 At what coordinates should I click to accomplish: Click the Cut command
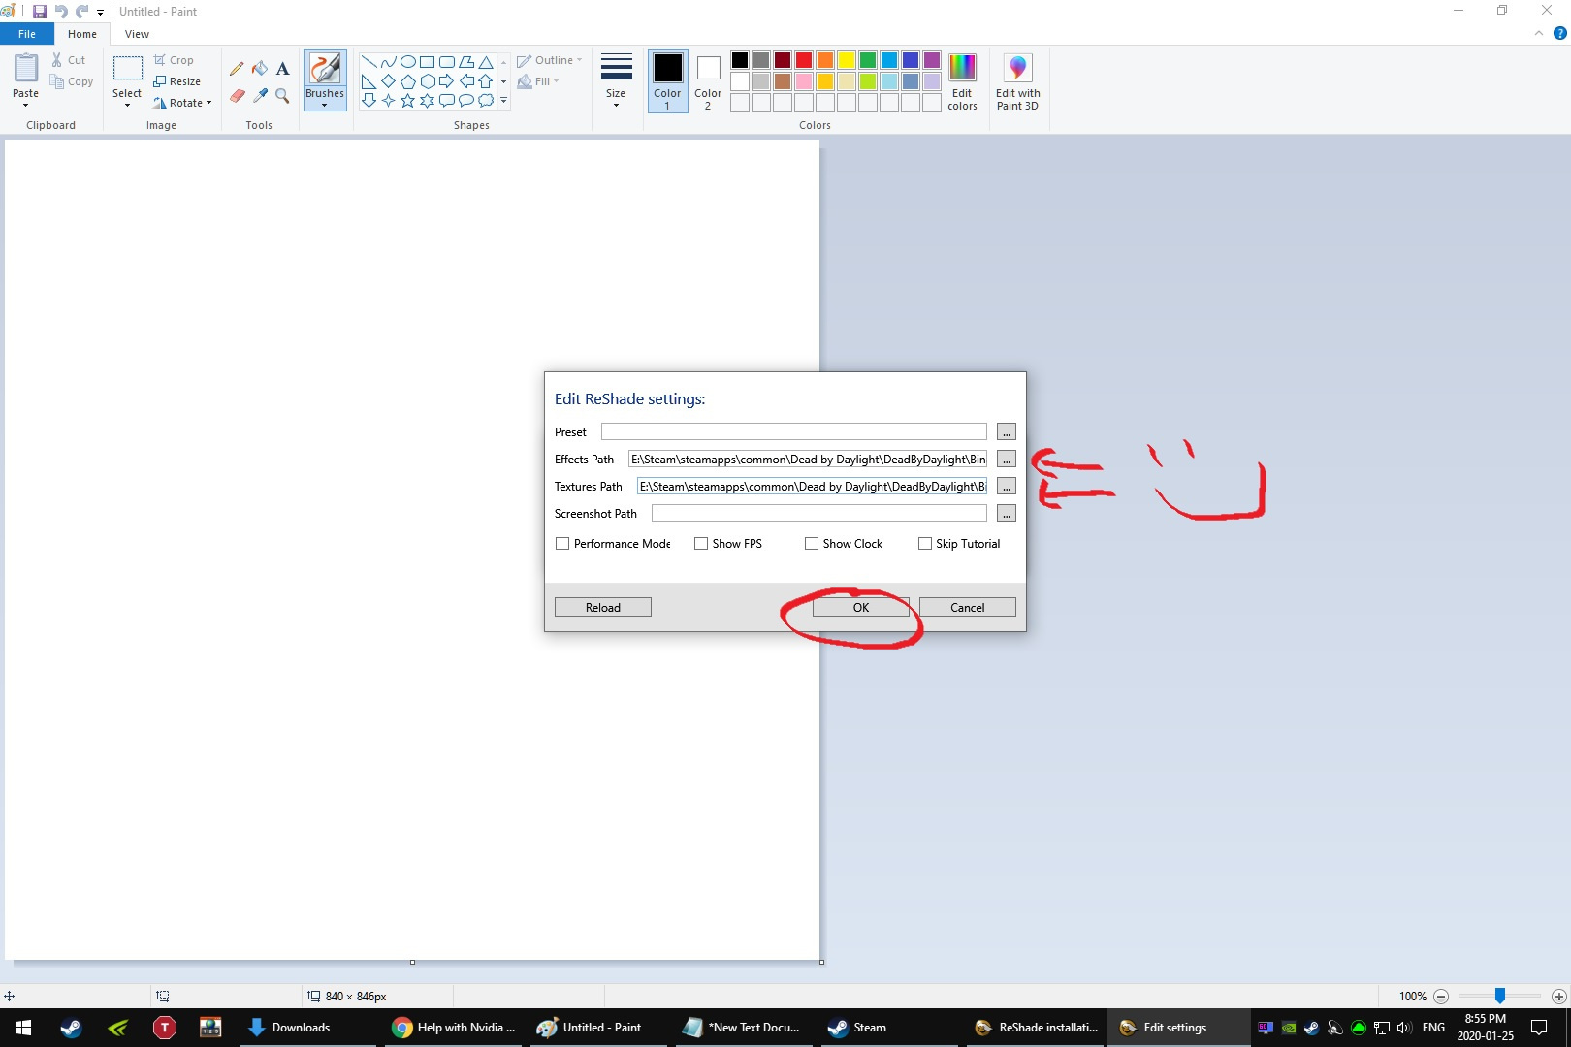pos(69,60)
